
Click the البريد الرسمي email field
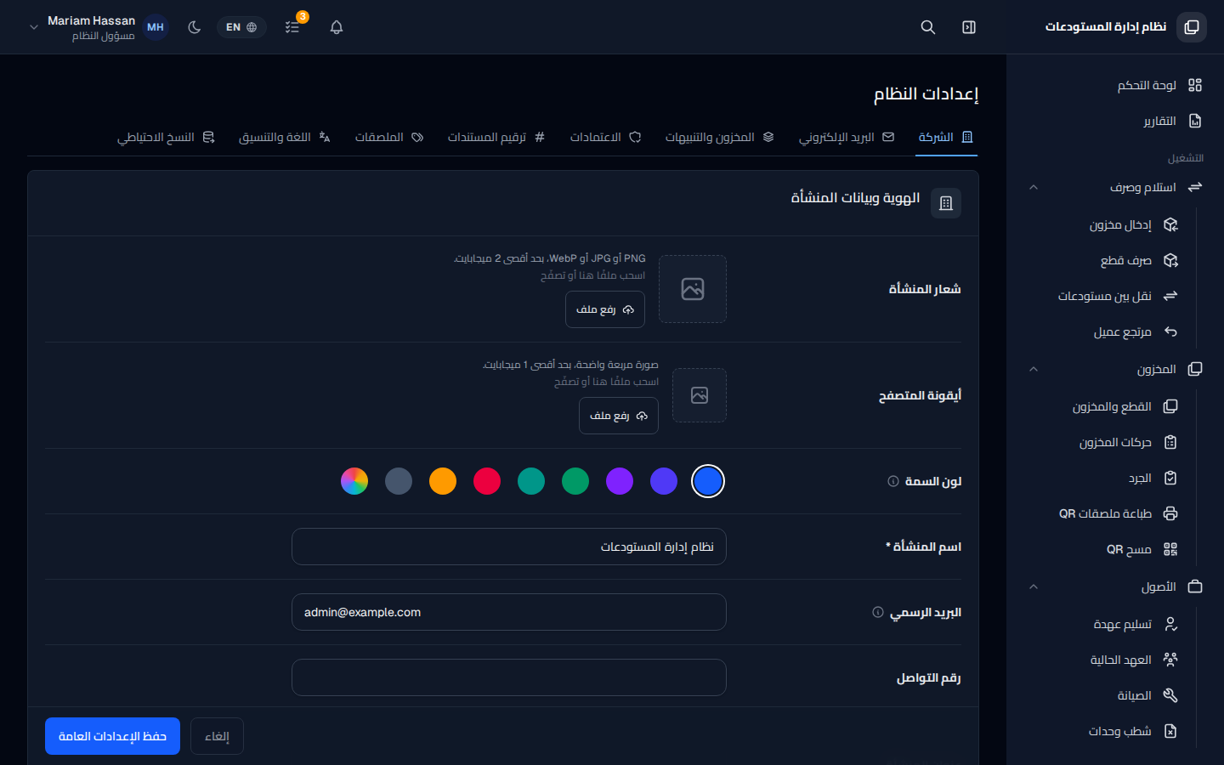pyautogui.click(x=509, y=612)
